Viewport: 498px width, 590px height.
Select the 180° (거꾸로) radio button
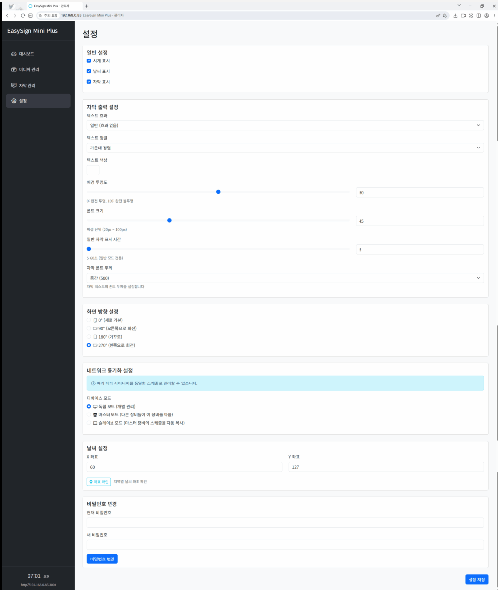pos(89,337)
